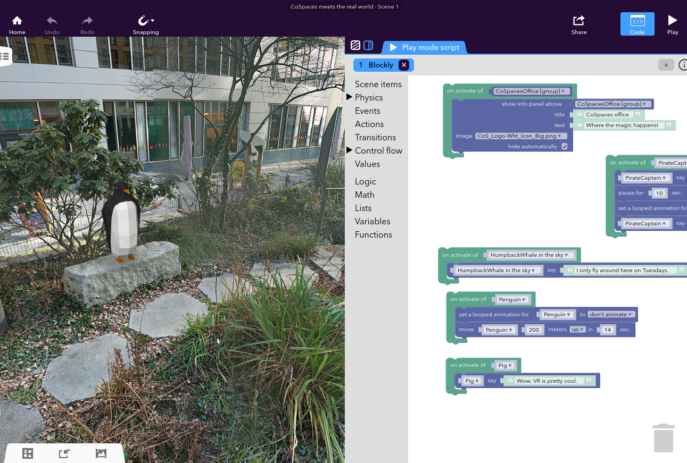
Task: Open the object Library panel at bottom left
Action: 27,453
